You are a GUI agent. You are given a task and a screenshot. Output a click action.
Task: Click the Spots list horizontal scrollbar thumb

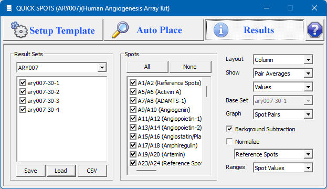click(x=146, y=171)
